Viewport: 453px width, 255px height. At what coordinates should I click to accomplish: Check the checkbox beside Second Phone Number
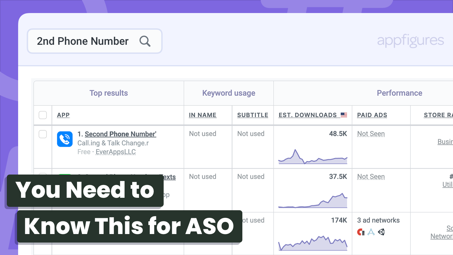click(x=42, y=134)
